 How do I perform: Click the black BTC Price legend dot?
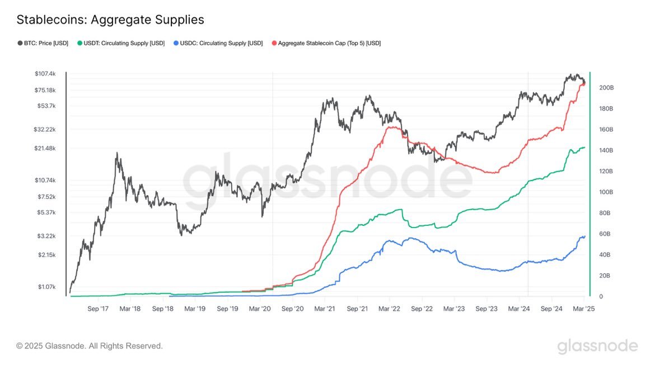click(20, 43)
